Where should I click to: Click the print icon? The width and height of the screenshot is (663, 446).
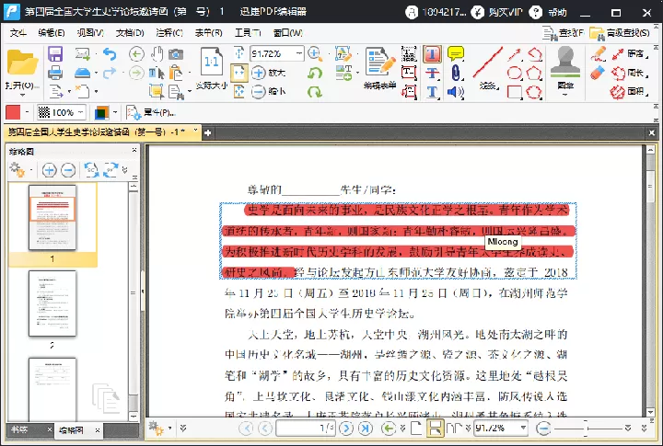pyautogui.click(x=55, y=73)
